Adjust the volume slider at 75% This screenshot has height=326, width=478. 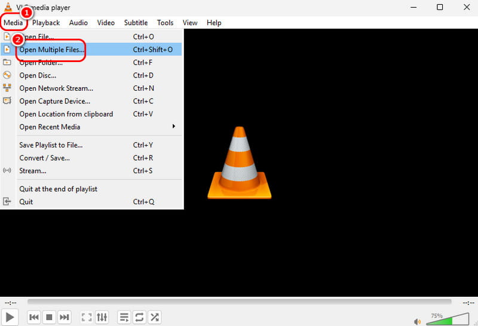(448, 319)
